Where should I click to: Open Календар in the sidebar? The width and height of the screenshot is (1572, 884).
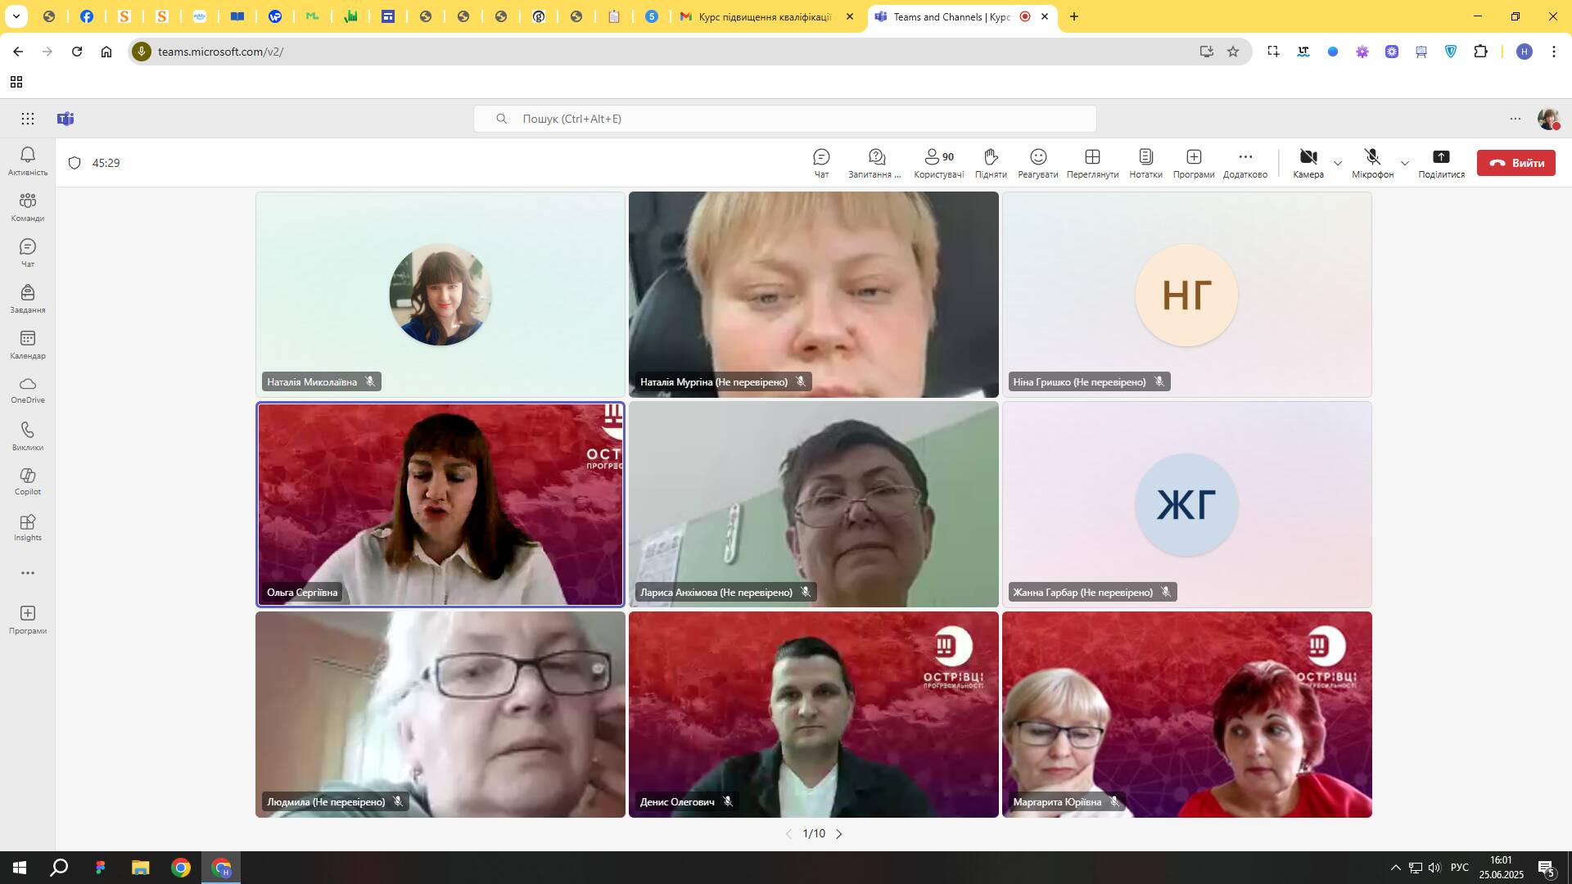point(28,345)
